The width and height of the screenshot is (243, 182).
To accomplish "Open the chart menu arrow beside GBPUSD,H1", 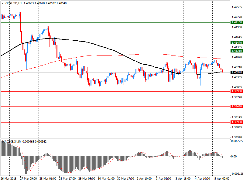I will (3, 3).
